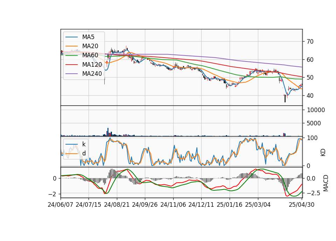The height and width of the screenshot is (241, 336).
Task: Click the MA60 legend label
Action: coord(90,55)
